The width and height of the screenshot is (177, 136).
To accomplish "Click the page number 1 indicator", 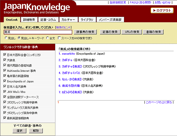I will pyautogui.click(x=58, y=102).
